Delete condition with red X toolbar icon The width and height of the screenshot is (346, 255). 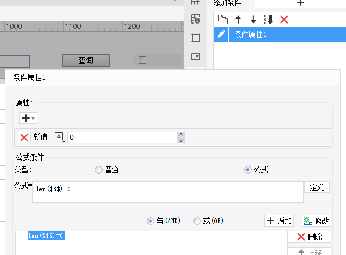tap(284, 19)
